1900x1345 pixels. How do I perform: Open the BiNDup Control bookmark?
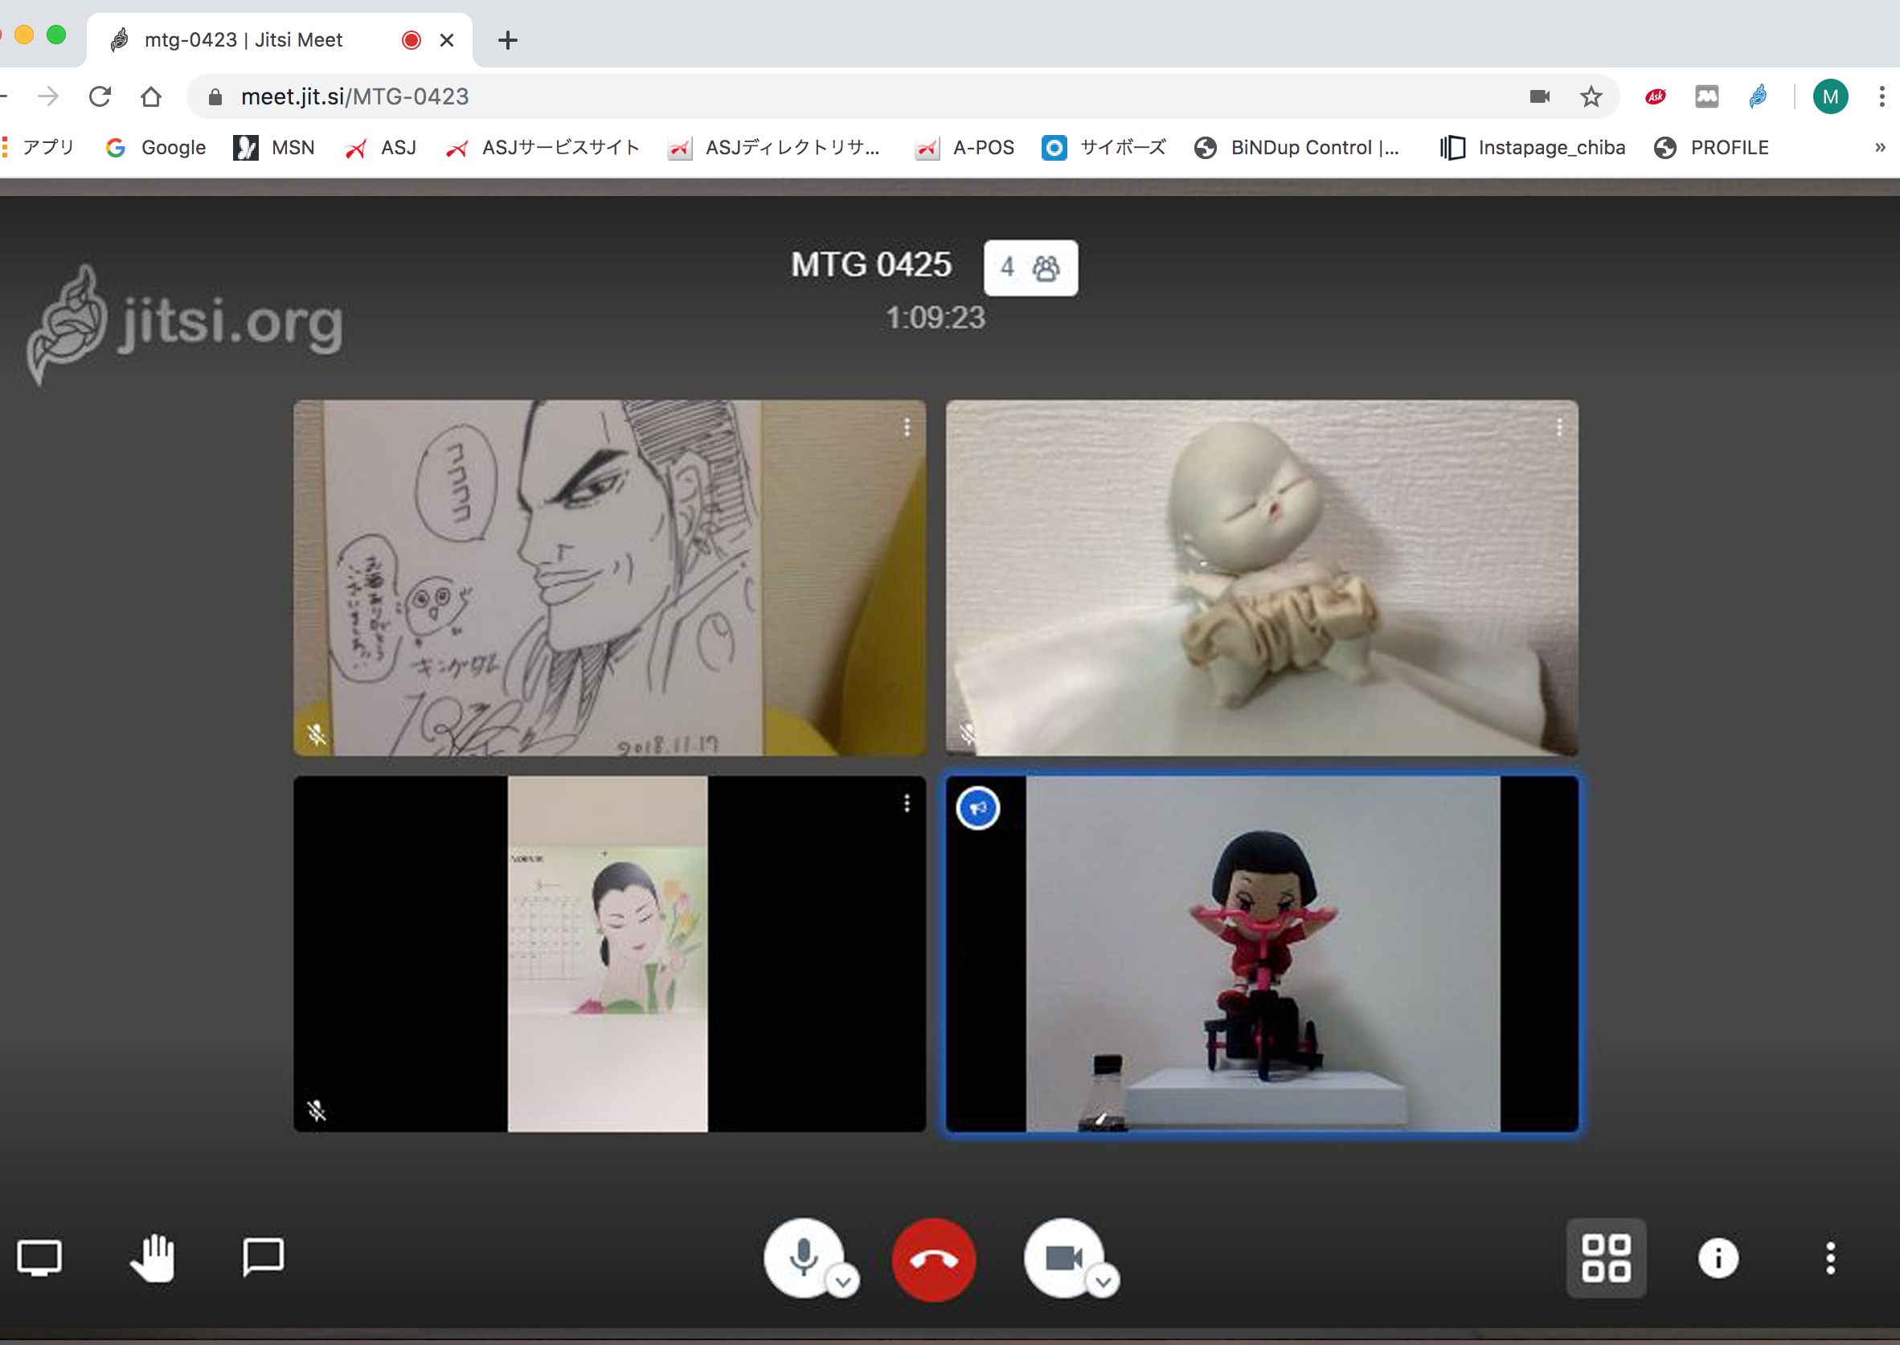(x=1297, y=147)
